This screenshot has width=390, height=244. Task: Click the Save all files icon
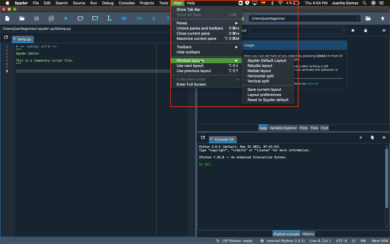tap(51, 19)
